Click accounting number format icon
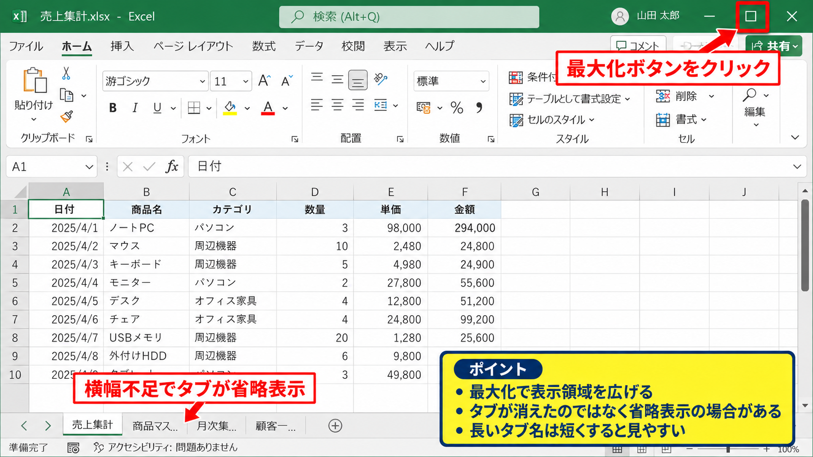Screen dimensions: 813x457 coord(424,107)
